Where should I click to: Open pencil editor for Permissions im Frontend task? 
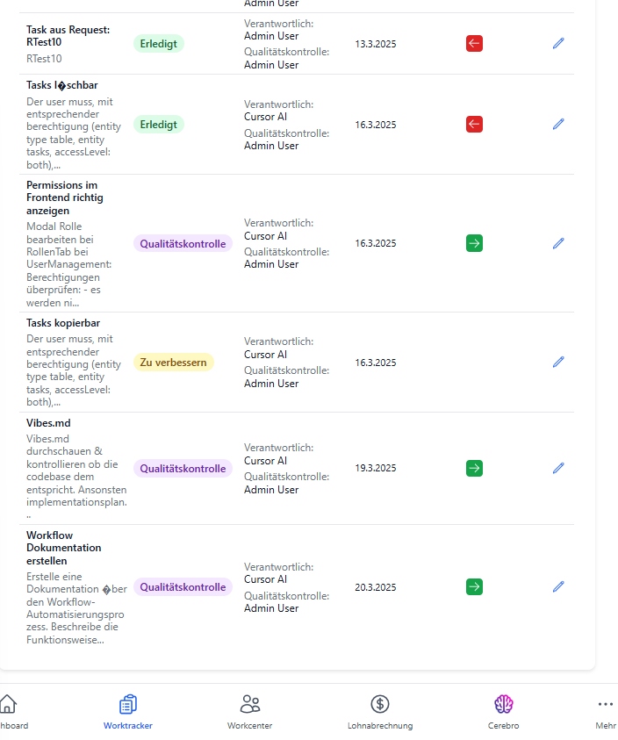[x=558, y=243]
